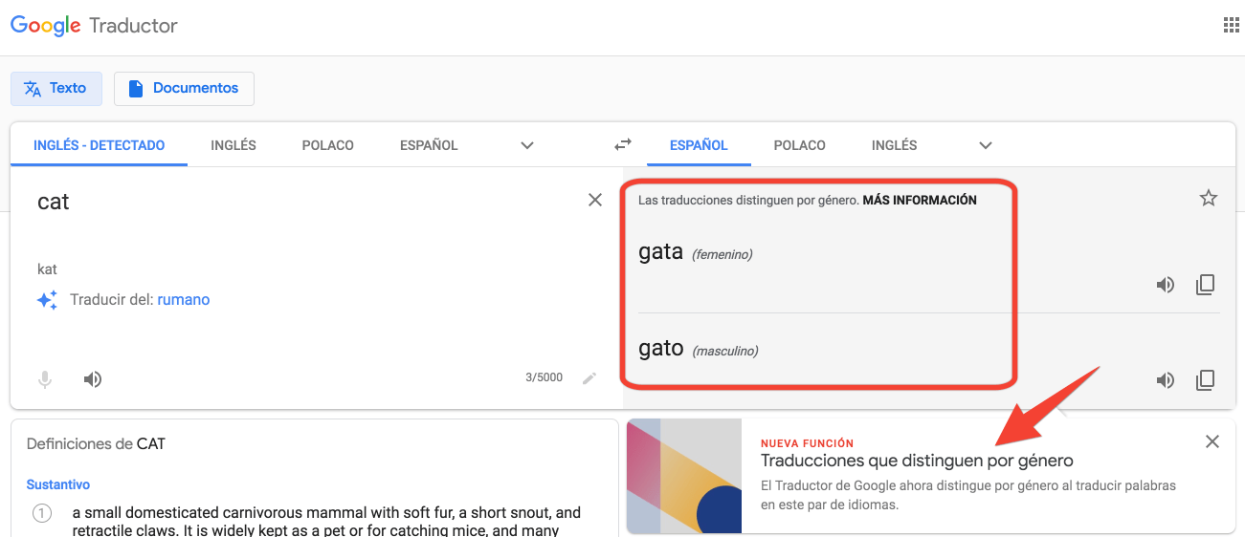This screenshot has width=1245, height=537.
Task: Copy the feminine translation gata
Action: [x=1205, y=285]
